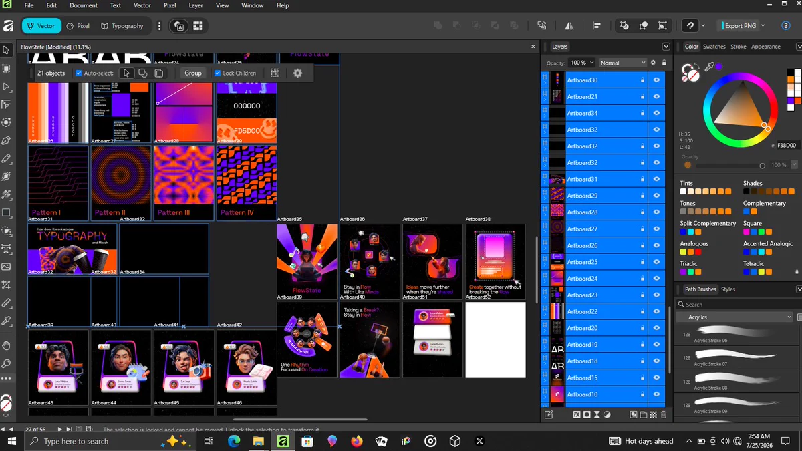Click the Group button in context toolbar
802x451 pixels.
click(193, 73)
